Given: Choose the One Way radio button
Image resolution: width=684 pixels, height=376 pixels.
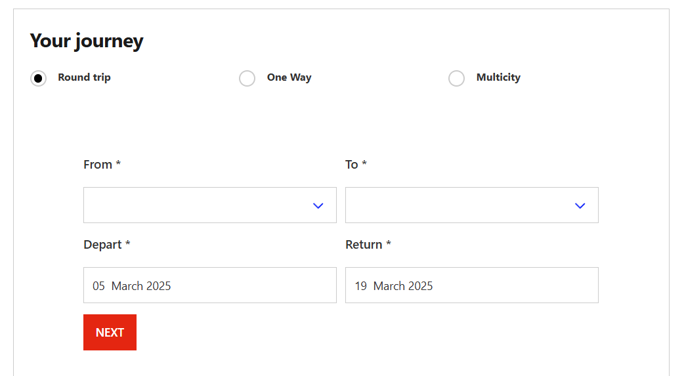Looking at the screenshot, I should pos(247,79).
